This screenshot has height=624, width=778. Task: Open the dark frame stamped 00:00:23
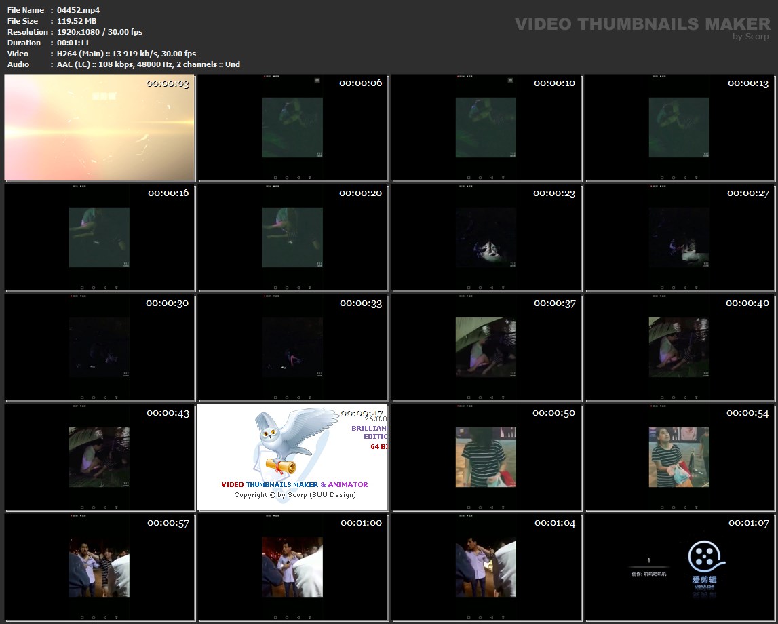486,237
